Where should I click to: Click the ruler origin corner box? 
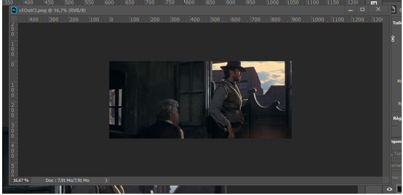pos(13,19)
